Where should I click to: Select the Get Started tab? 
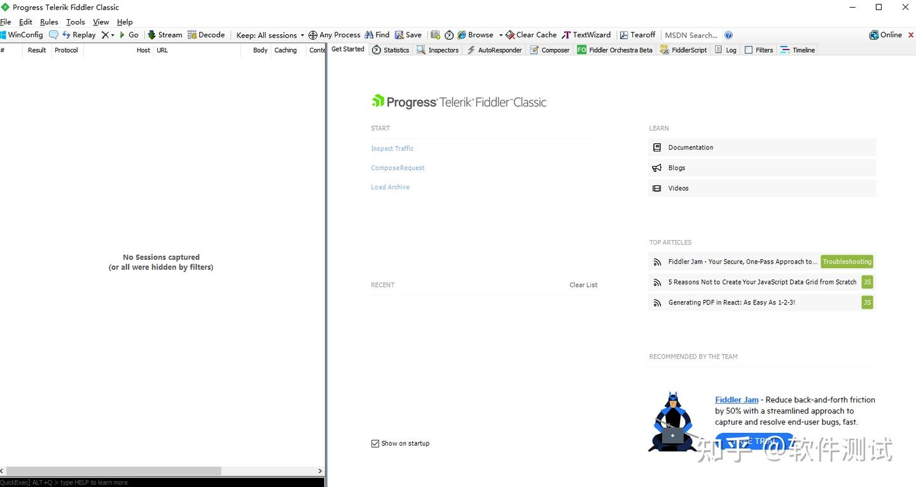click(348, 49)
